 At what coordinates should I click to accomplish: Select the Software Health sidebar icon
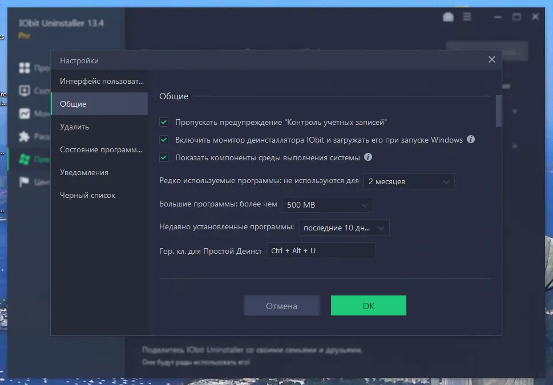tap(26, 90)
